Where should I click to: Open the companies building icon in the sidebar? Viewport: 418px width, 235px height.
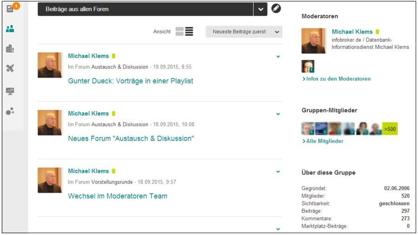(x=10, y=49)
